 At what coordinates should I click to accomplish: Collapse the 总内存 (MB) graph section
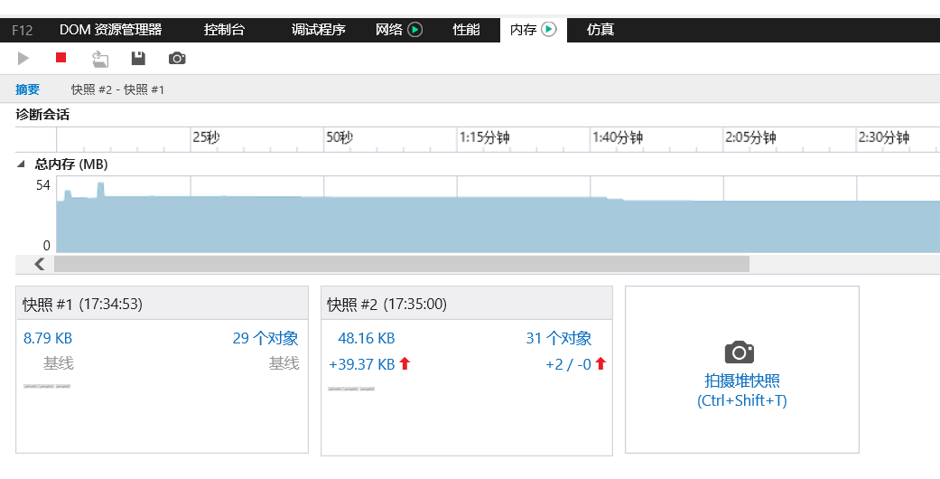tap(21, 164)
